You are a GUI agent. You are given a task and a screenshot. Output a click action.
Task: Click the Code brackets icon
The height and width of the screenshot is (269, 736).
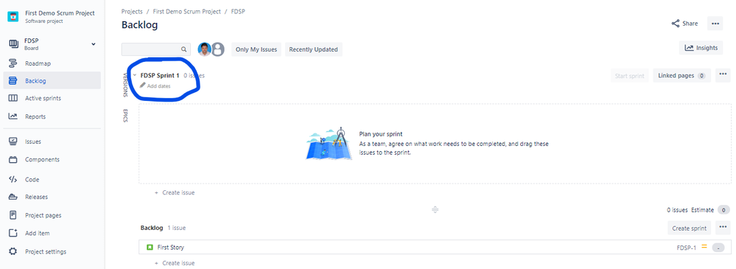[x=13, y=179]
